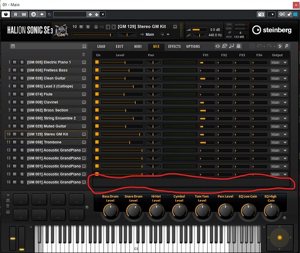Click the EQ High Gain knob

click(271, 210)
